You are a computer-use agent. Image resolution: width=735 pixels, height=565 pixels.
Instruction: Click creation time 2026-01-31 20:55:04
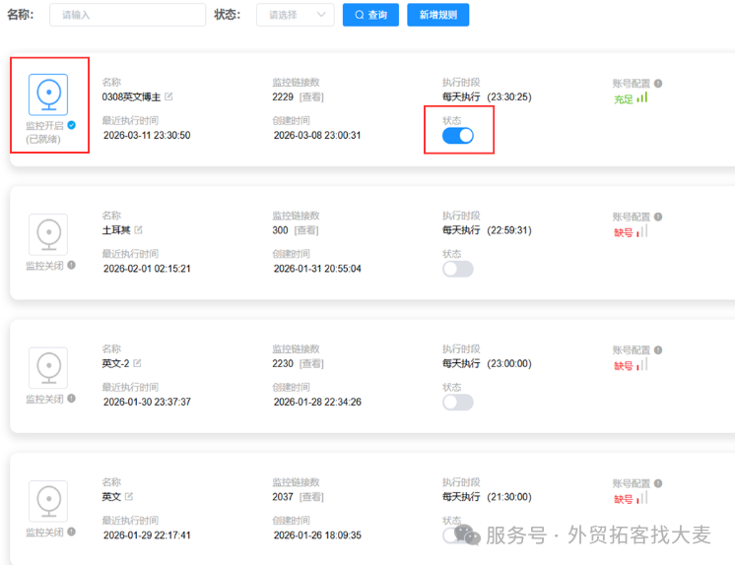coord(317,269)
